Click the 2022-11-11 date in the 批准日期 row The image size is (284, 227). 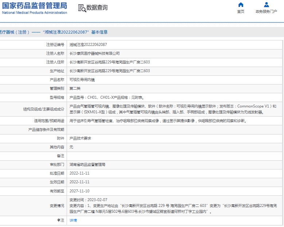point(79,173)
